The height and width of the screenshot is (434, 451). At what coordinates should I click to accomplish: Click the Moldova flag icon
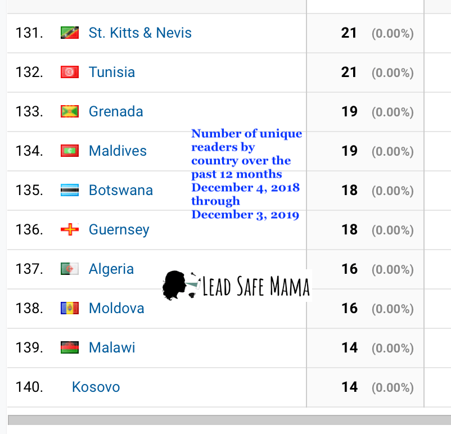(x=70, y=309)
